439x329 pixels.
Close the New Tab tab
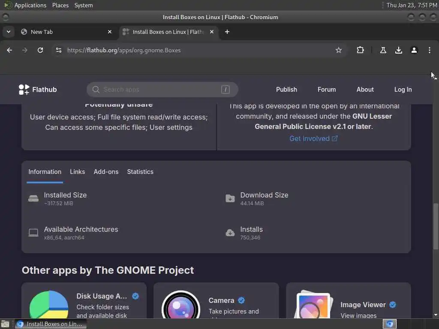[x=110, y=32]
